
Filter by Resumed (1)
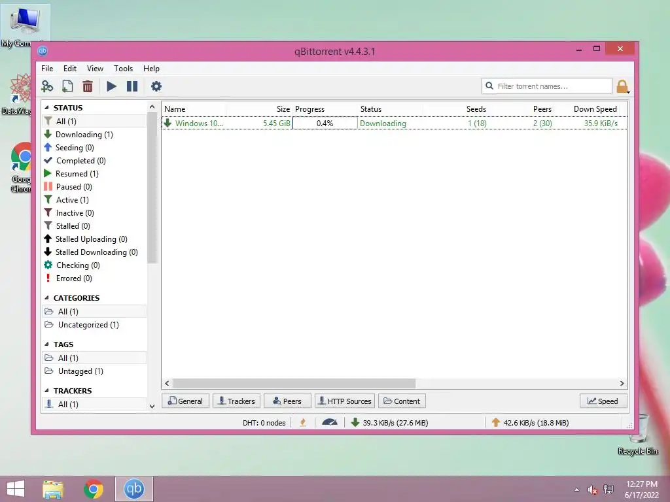pyautogui.click(x=94, y=174)
